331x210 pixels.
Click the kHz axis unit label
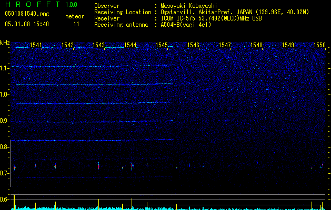click(x=5, y=43)
